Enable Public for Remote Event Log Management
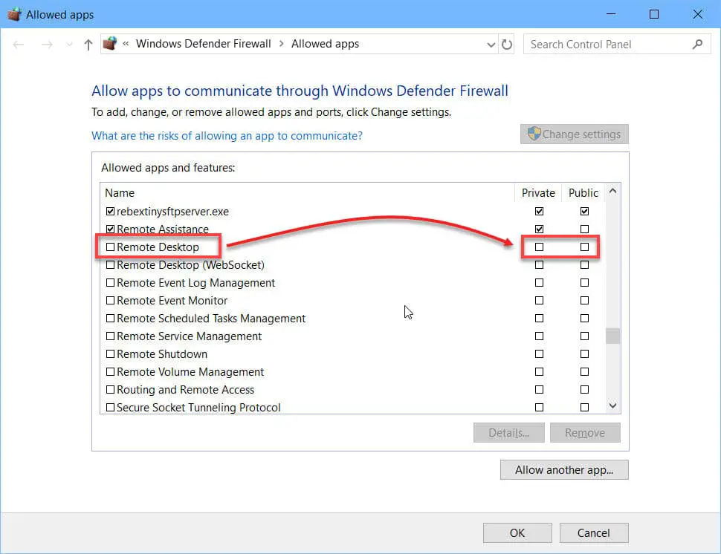 click(x=584, y=282)
